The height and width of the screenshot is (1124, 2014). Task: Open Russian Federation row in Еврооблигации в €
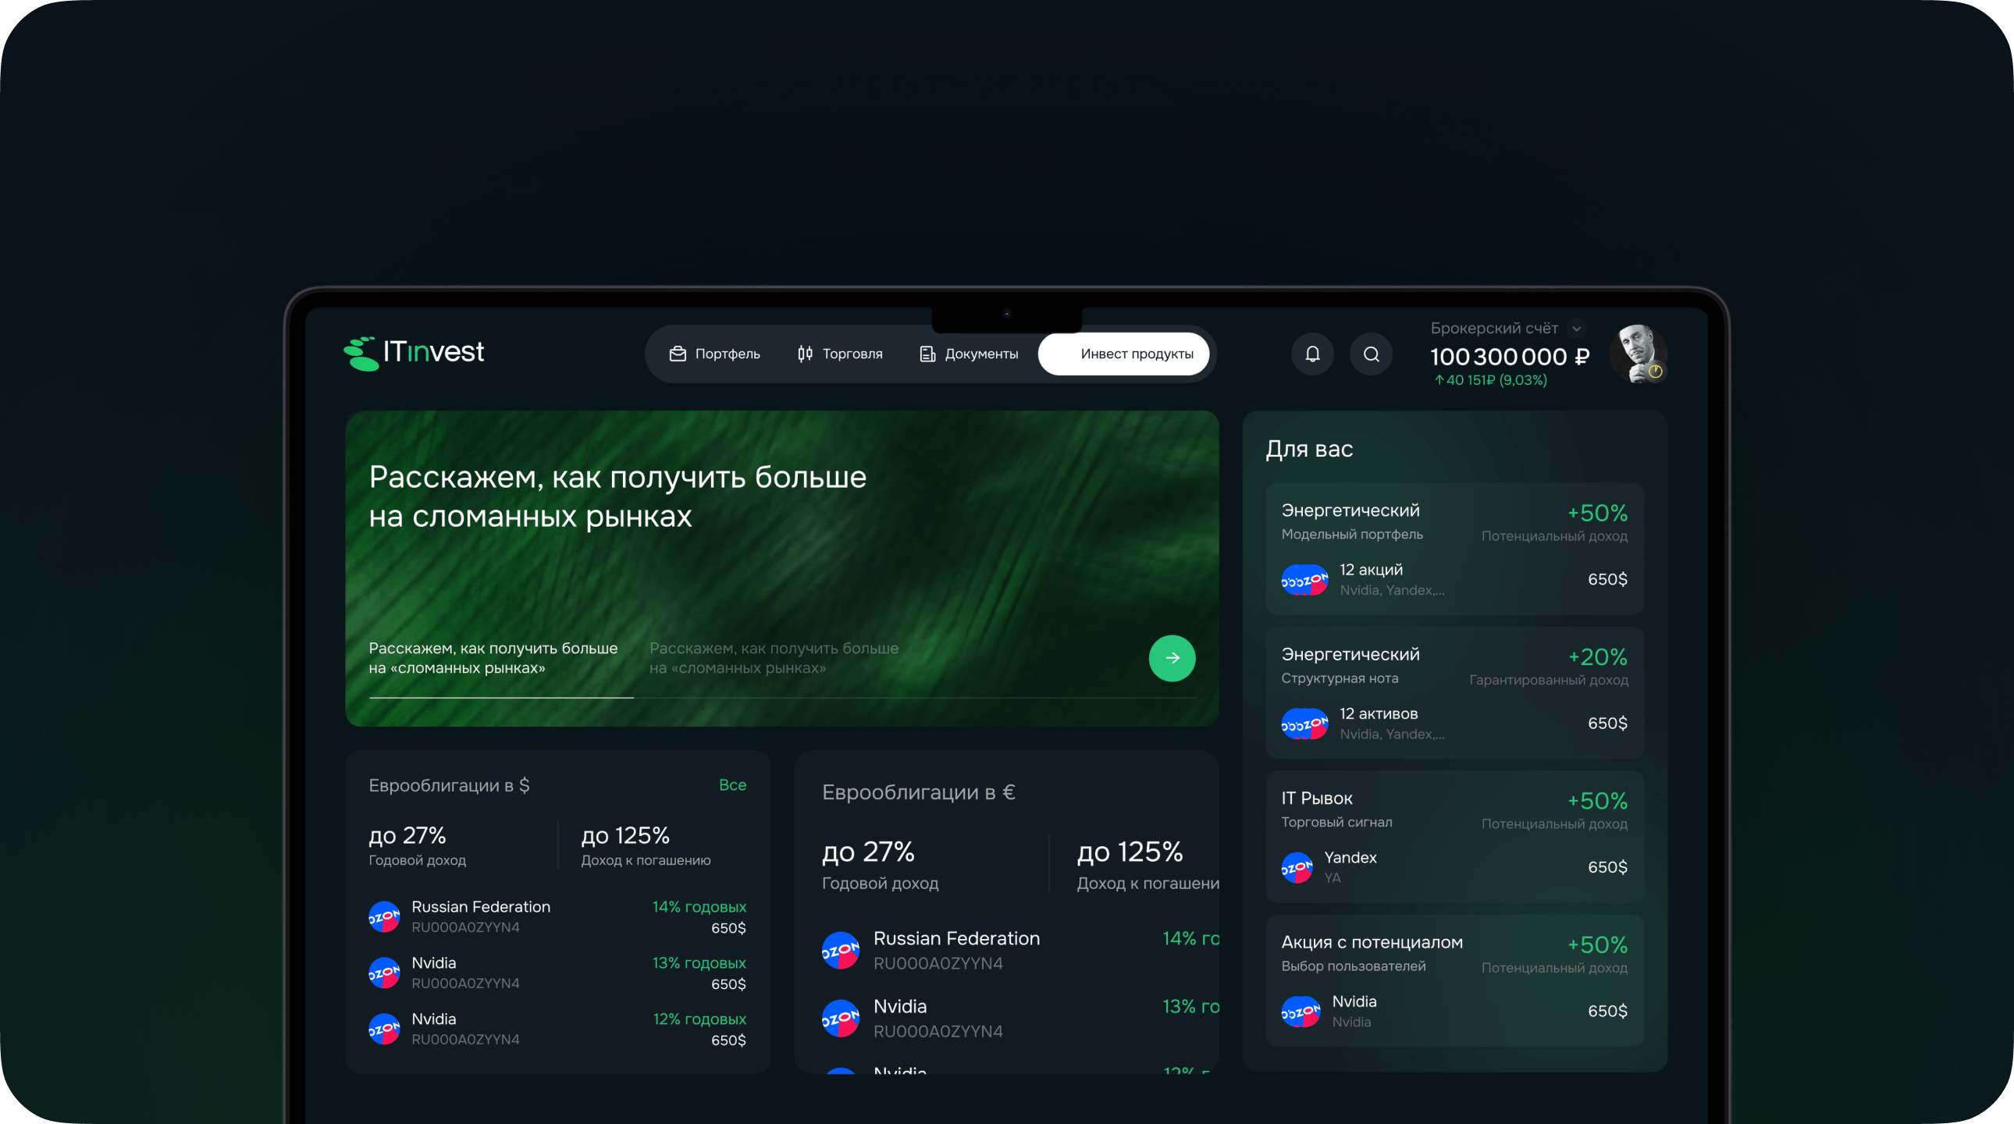[1019, 950]
